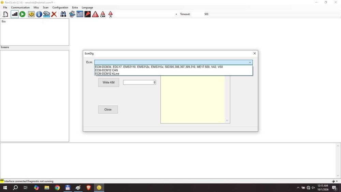Open Google Chrome from the taskbar
Screen dimensions: 341x192
coord(57,188)
